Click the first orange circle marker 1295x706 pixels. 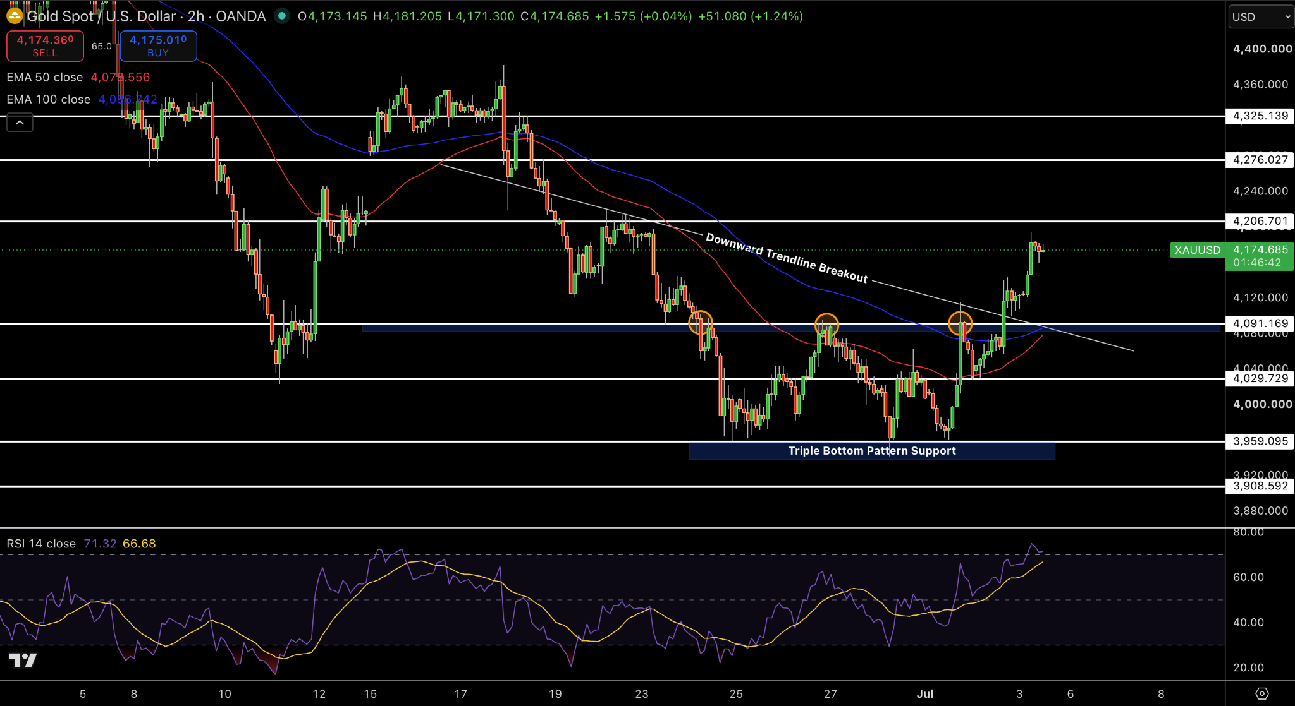pos(701,323)
